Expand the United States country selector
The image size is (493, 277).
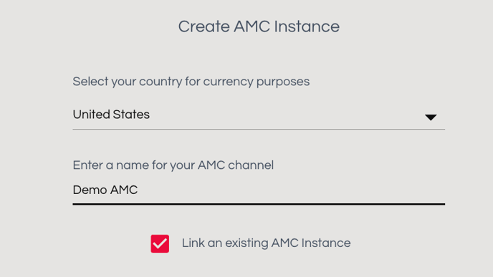[259, 115]
